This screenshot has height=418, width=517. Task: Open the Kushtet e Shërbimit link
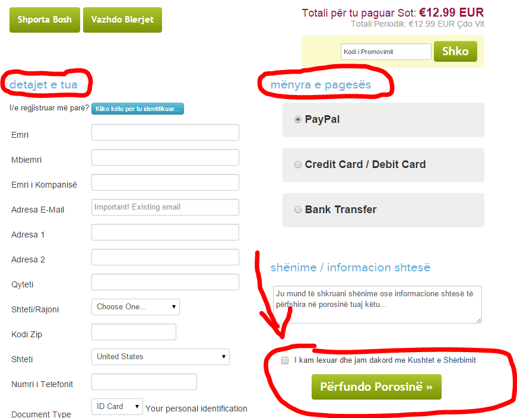(442, 360)
